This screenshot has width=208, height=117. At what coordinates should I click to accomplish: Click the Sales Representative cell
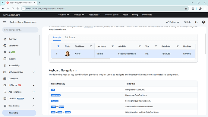click(x=127, y=54)
